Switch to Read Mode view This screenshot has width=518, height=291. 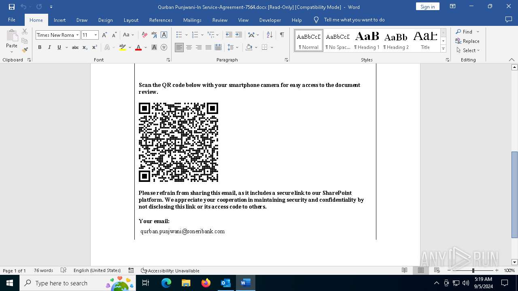[404, 270]
